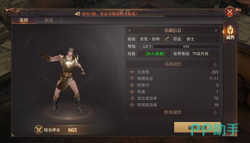Viewport: 250px width, 143px height.
Task: Open the 属性 helmet side tab
Action: tap(230, 32)
